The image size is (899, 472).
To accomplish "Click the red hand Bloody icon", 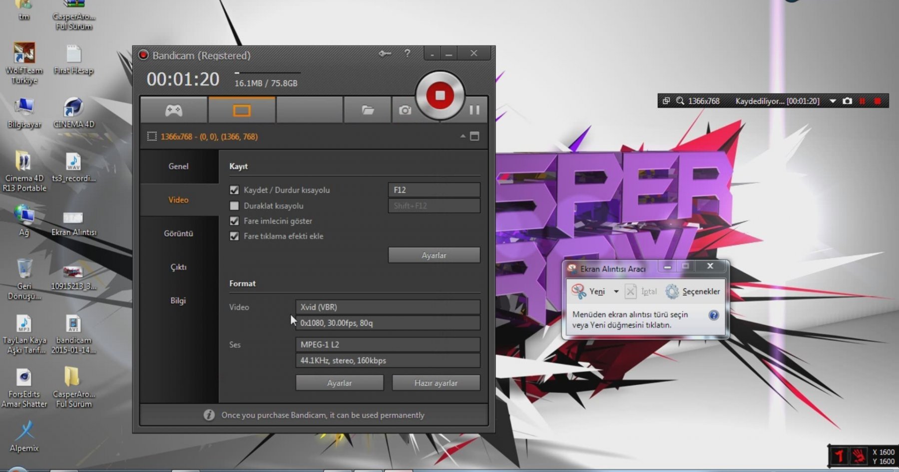I will pos(859,456).
